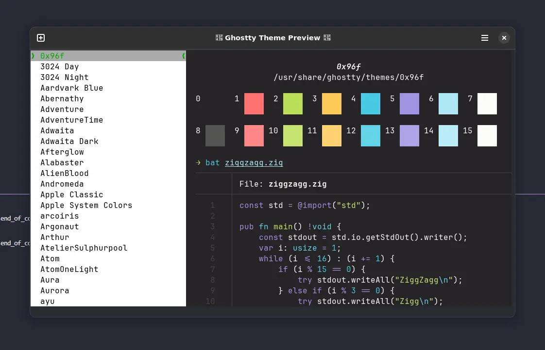The image size is (545, 350).
Task: Click the Ghostty Theme Preview window title
Action: (273, 38)
